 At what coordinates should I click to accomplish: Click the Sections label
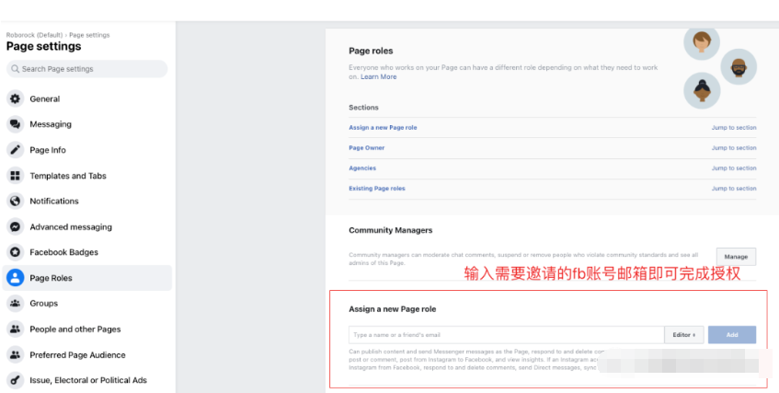(x=363, y=108)
